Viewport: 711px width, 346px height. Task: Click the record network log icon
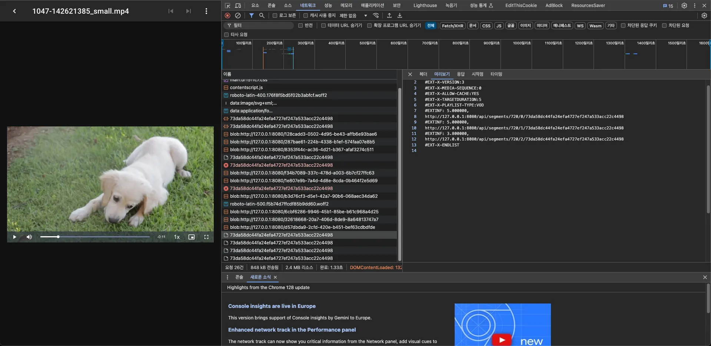(x=227, y=16)
